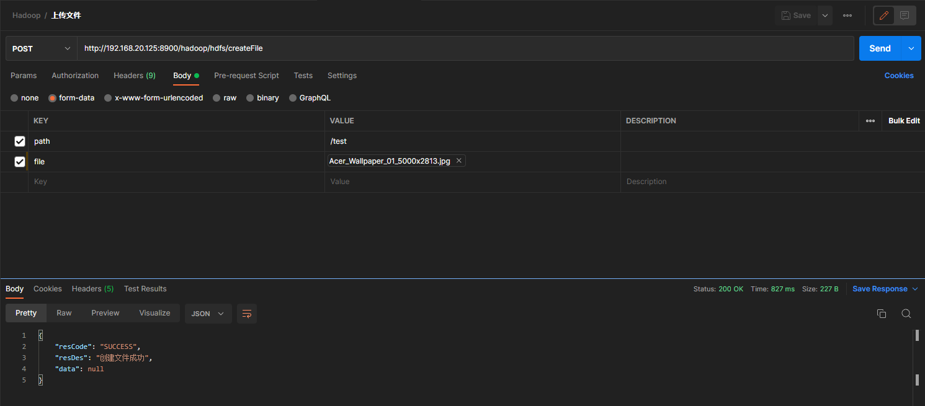Click the blue Send button

tap(880, 48)
